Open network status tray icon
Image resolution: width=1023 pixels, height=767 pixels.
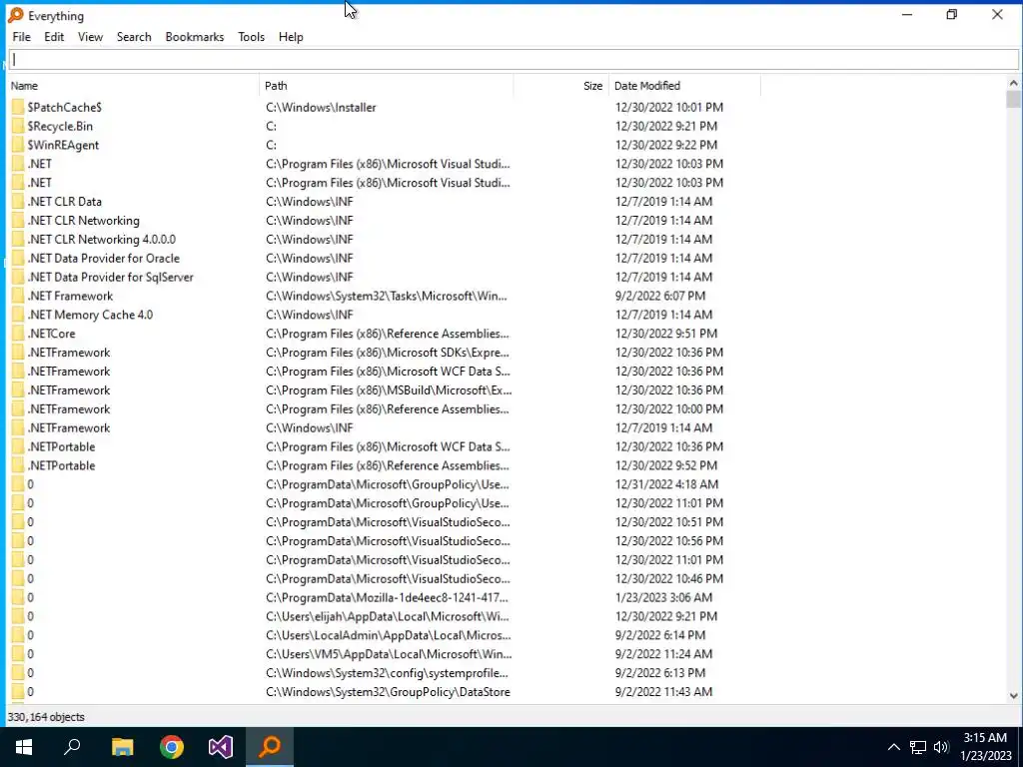[918, 747]
